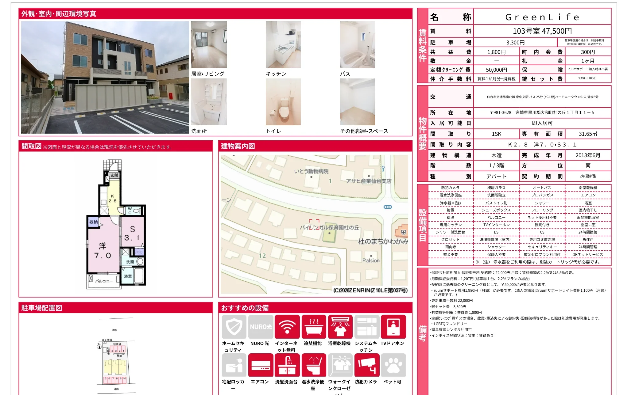Click the ペット可 paw print icon
The width and height of the screenshot is (631, 395).
click(393, 365)
